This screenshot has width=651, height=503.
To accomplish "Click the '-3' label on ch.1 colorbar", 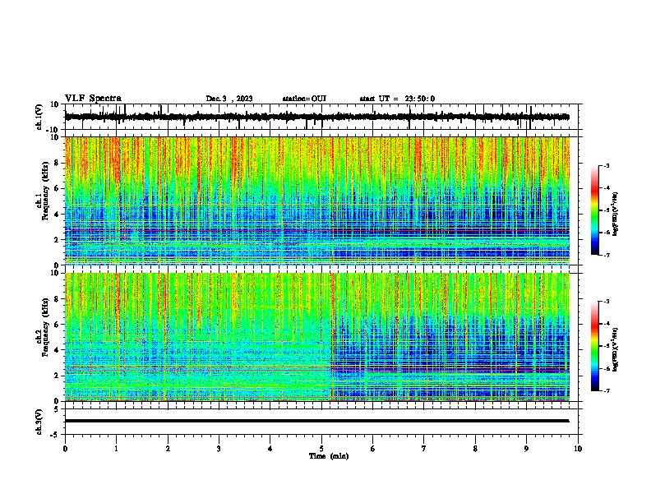I will [x=606, y=166].
